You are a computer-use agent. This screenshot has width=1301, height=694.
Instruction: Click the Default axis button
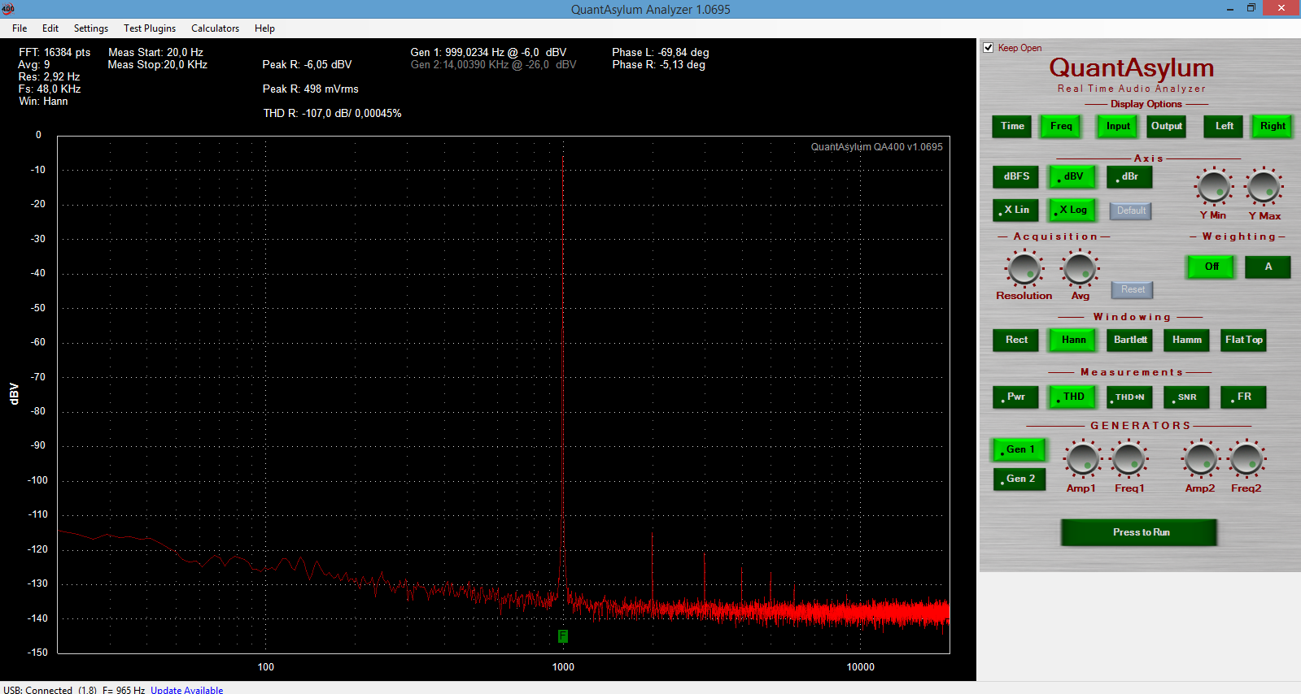tap(1131, 210)
